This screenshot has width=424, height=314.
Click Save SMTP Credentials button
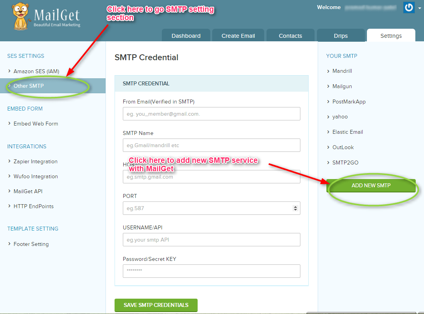pyautogui.click(x=156, y=305)
